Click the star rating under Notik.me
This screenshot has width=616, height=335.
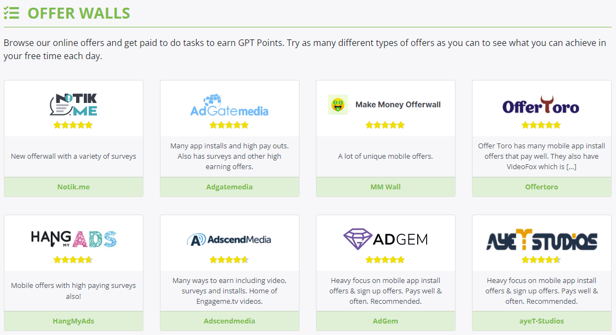(x=73, y=125)
